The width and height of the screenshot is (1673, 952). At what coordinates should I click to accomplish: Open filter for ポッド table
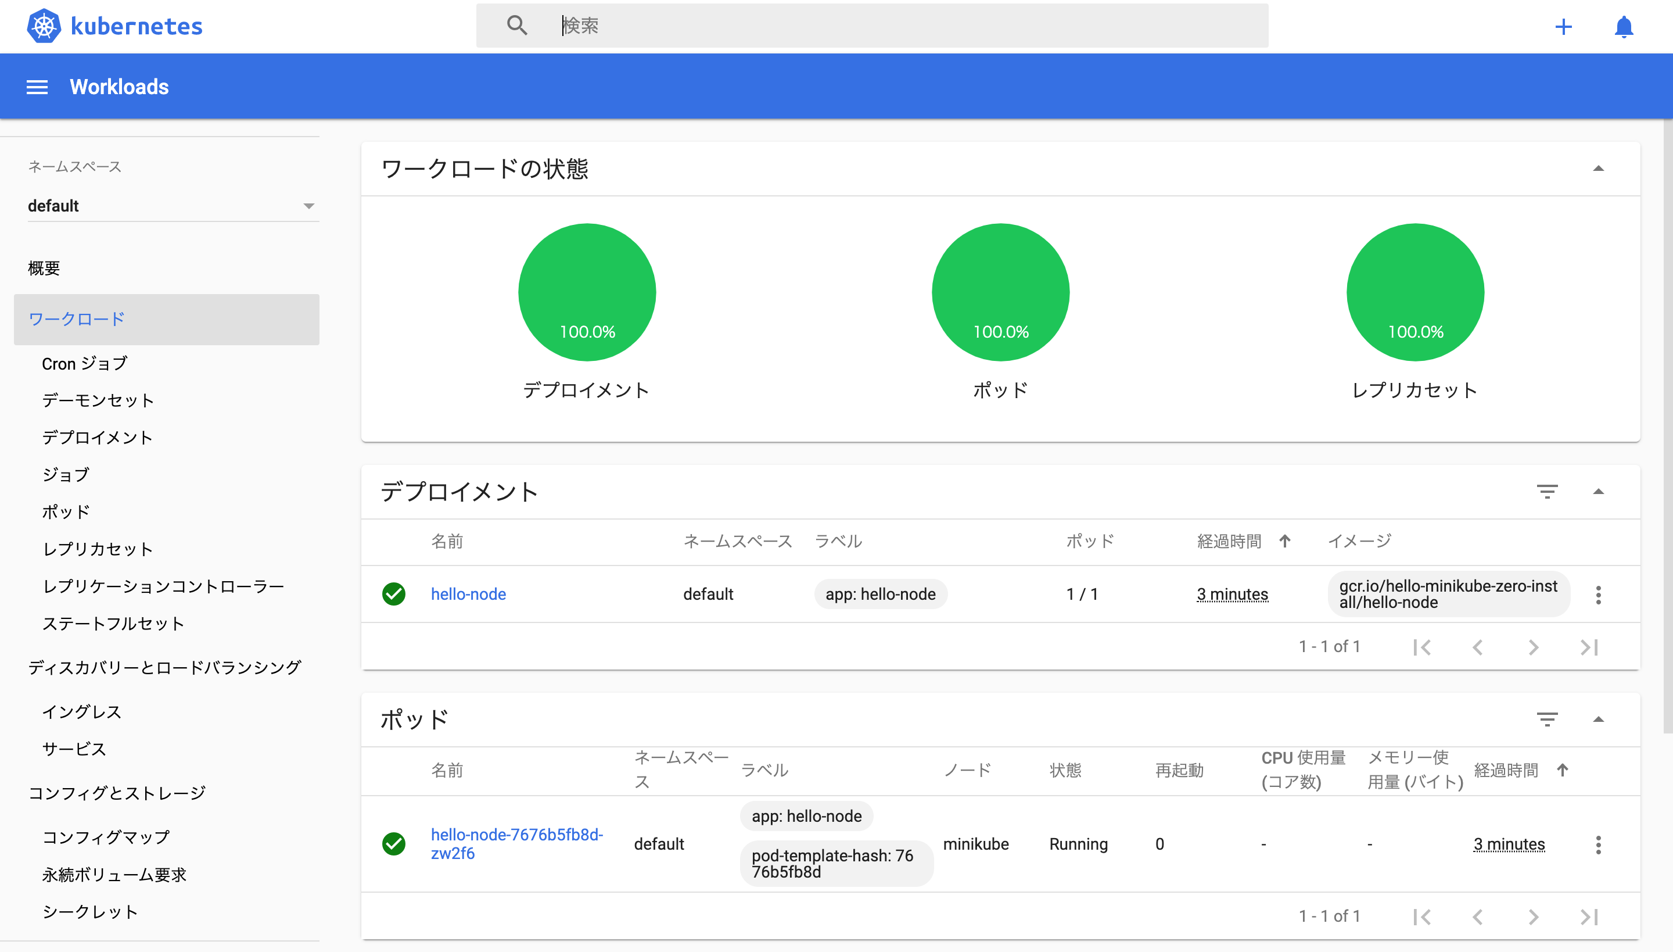1547,720
